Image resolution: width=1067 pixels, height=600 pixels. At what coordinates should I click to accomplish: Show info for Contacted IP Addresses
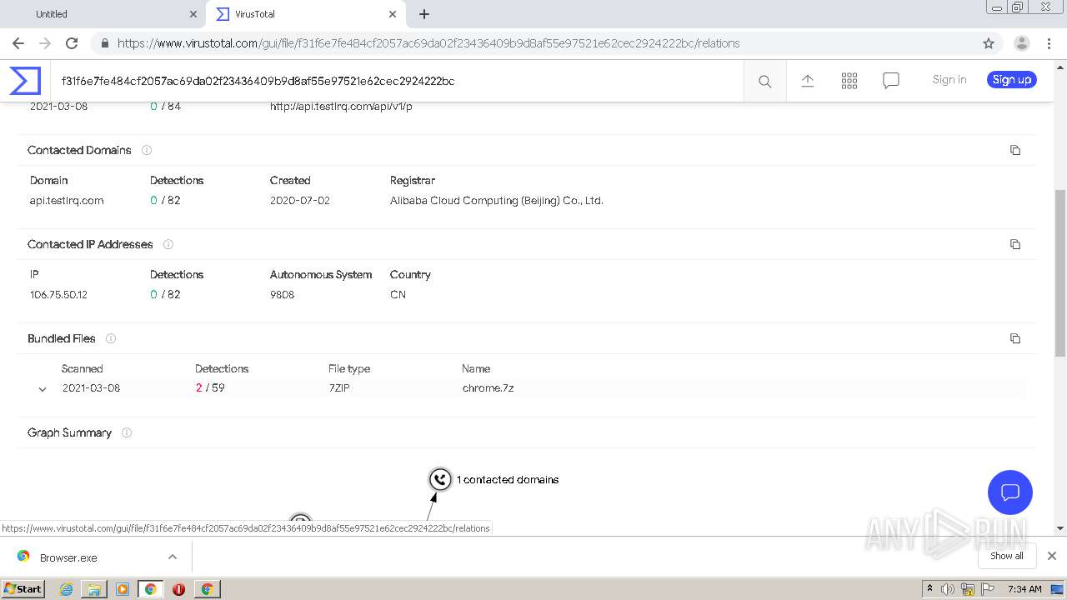pos(168,244)
